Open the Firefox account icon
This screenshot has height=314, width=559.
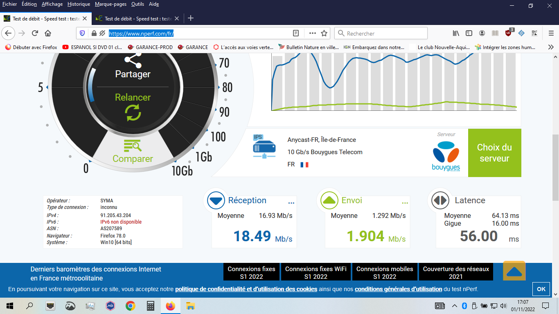pyautogui.click(x=482, y=33)
